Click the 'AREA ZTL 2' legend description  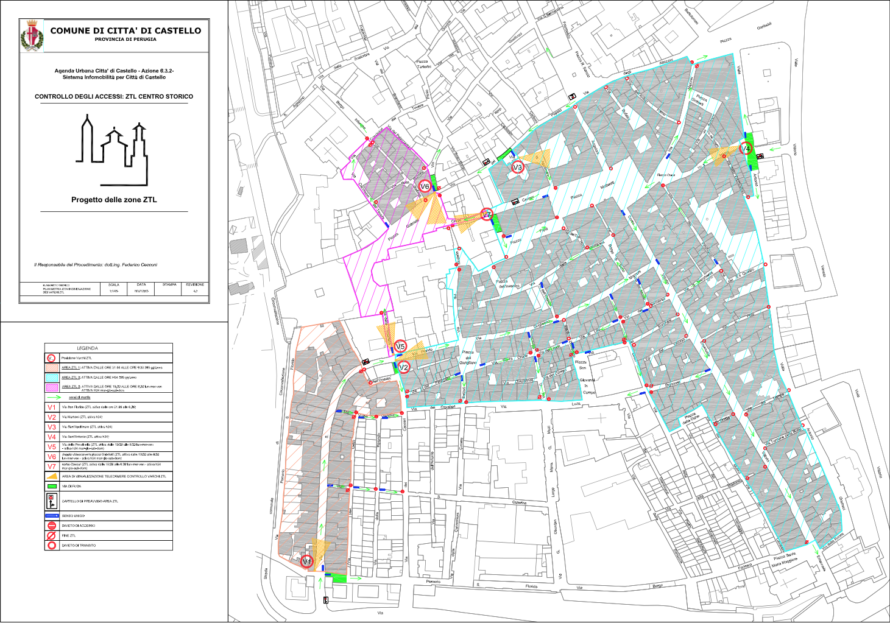pos(98,378)
